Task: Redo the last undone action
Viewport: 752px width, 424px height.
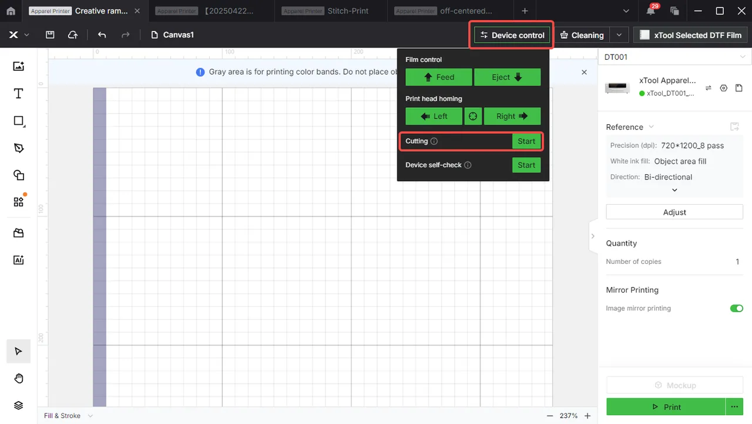Action: click(125, 35)
